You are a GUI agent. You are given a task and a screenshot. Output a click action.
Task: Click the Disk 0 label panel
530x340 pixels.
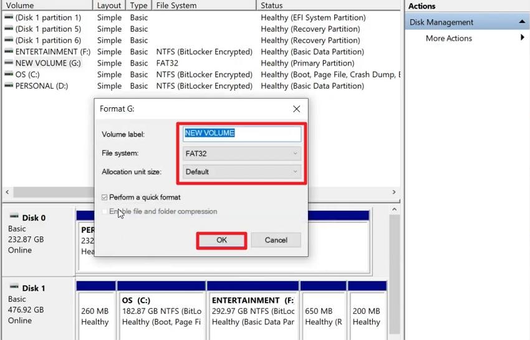38,240
